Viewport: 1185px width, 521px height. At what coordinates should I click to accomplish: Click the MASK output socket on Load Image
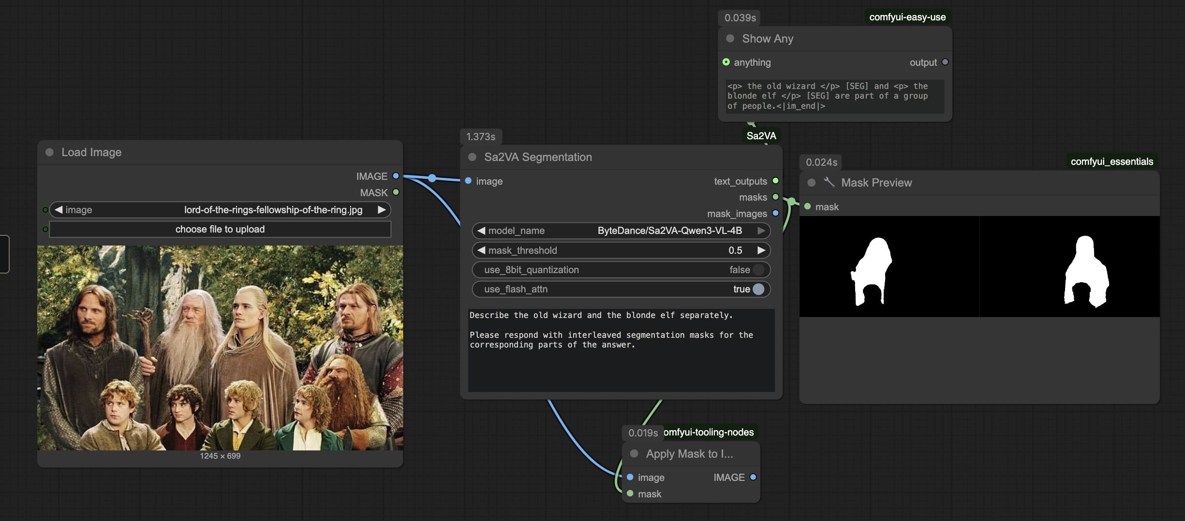(396, 192)
